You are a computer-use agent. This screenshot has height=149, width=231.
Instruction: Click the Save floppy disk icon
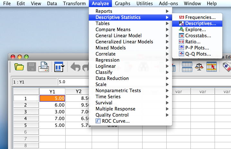pos(32,67)
